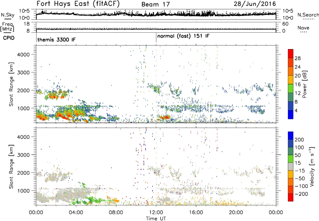
Task: Pick the yellow -15 to -50 Velocity swatch
Action: pos(291,174)
